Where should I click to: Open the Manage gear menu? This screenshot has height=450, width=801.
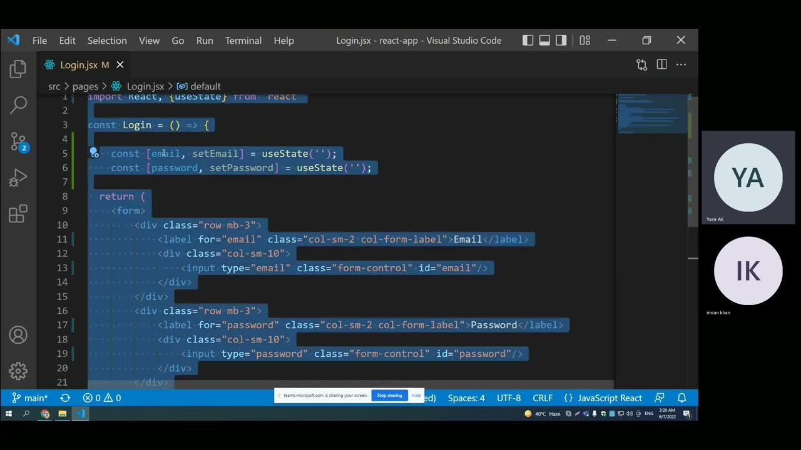point(18,371)
